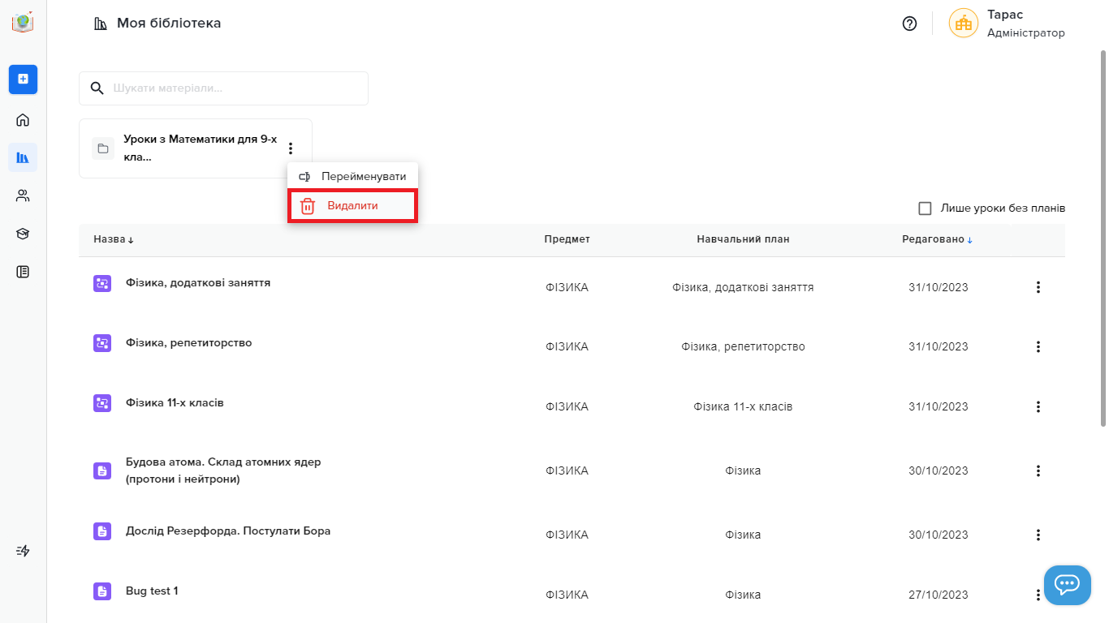Open the Дослід Резерфорда. Постулати Бора lesson

(x=228, y=531)
